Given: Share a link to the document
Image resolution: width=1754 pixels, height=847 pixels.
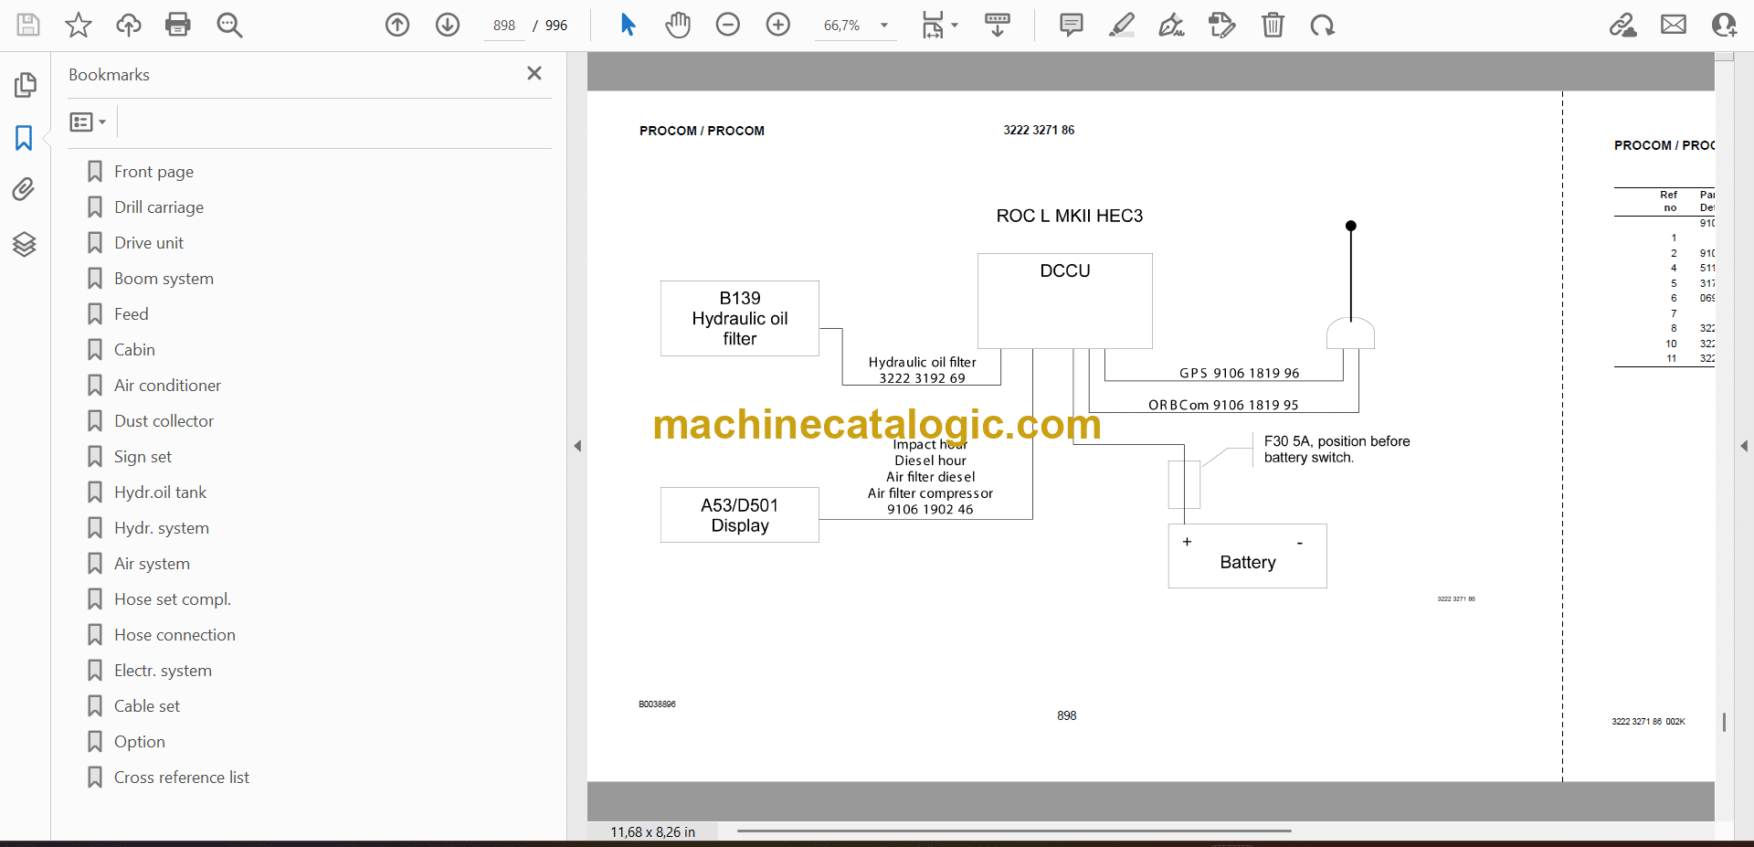Looking at the screenshot, I should coord(1623,25).
